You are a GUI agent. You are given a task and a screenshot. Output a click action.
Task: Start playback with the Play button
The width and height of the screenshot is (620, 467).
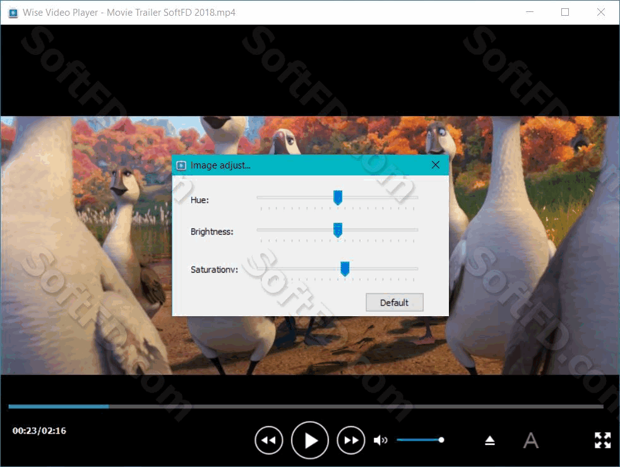click(x=310, y=440)
